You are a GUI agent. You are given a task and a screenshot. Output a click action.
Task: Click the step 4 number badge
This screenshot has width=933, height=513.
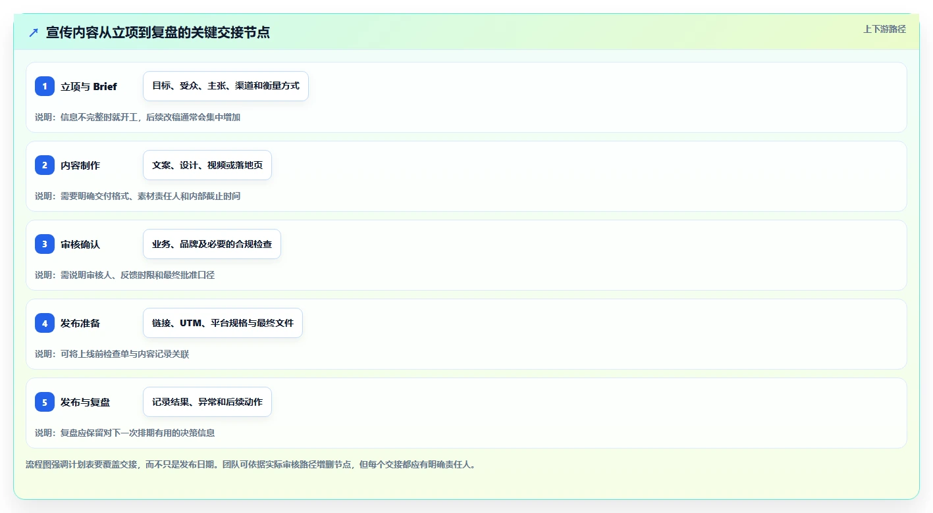[45, 323]
